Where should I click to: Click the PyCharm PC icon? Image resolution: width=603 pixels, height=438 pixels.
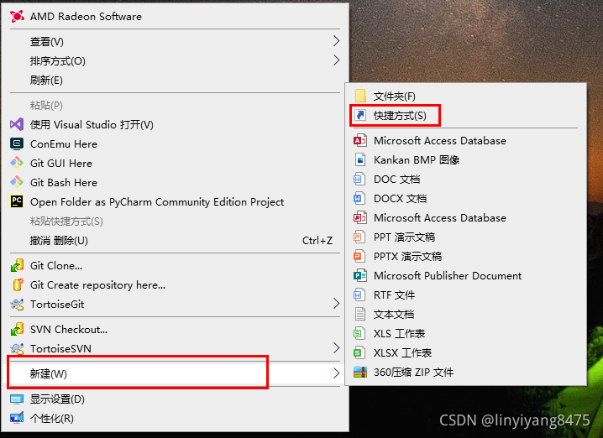coord(17,201)
